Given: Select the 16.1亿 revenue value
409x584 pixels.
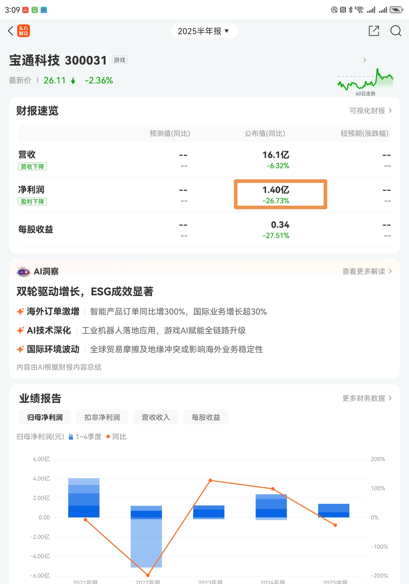Looking at the screenshot, I should [276, 155].
